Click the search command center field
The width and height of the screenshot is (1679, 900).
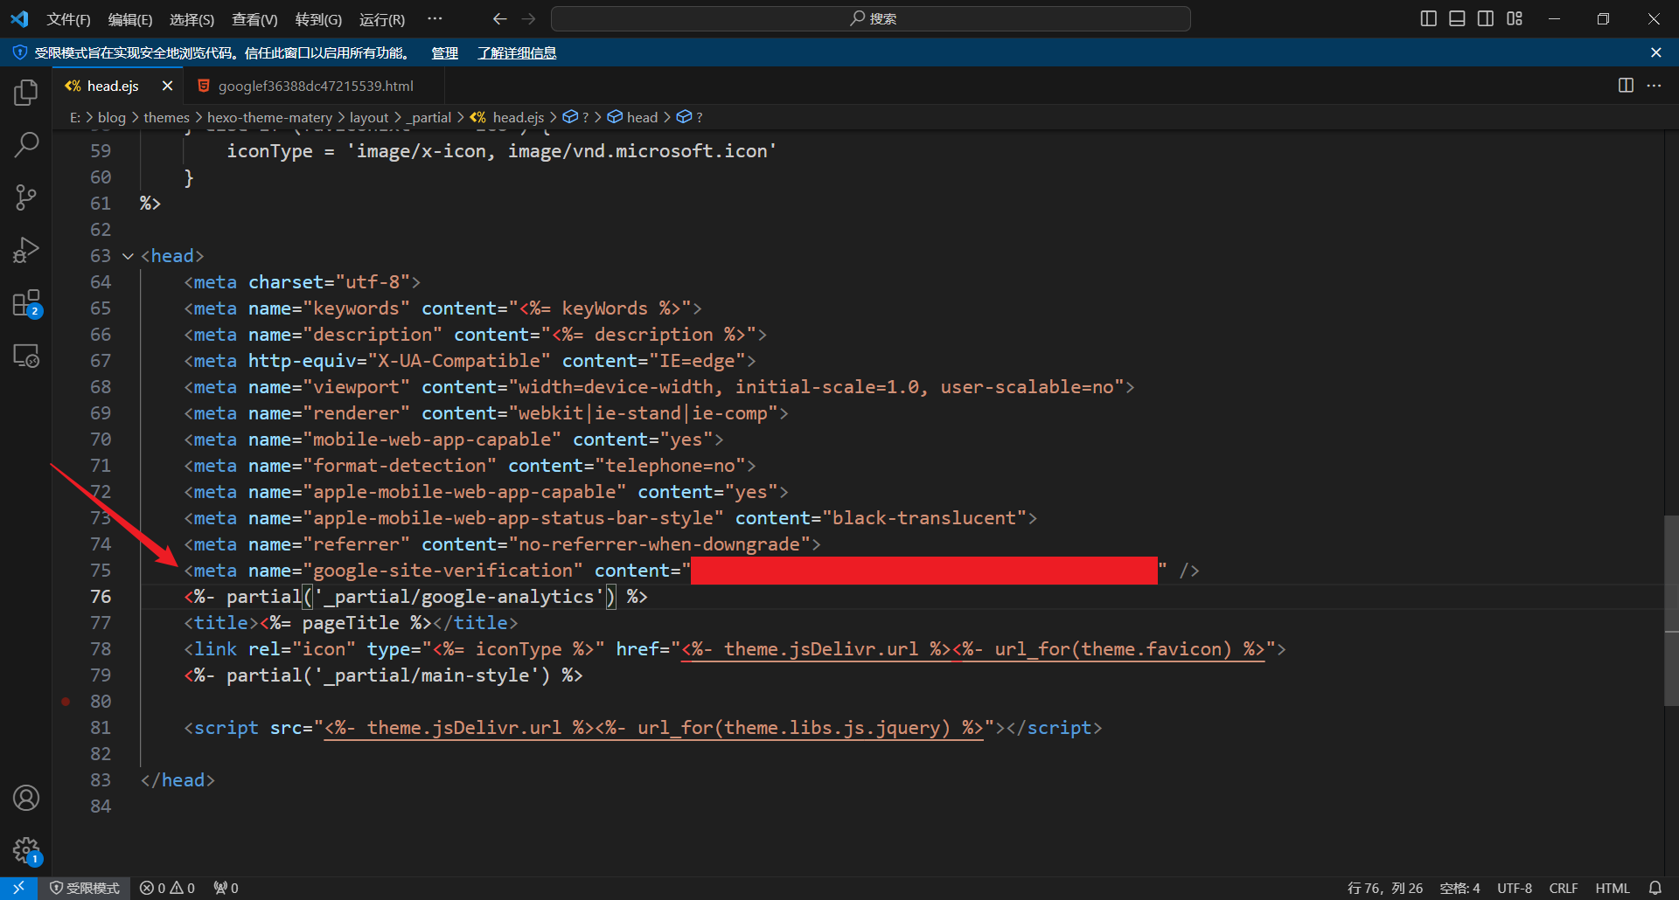point(871,18)
